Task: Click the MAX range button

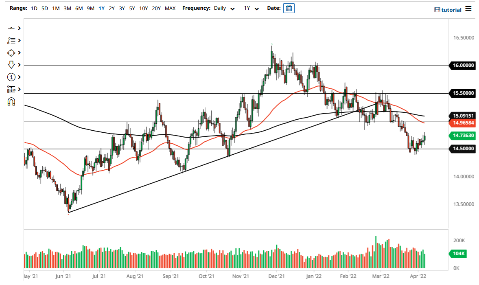Action: [x=170, y=8]
